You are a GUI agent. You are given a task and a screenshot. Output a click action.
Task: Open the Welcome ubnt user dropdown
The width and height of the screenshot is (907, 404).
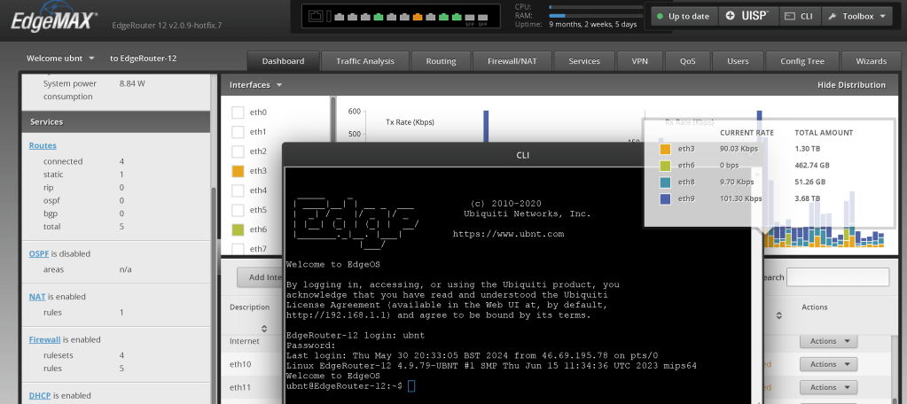pos(61,58)
